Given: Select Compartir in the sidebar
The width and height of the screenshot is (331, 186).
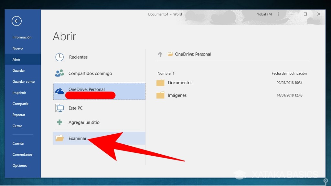Looking at the screenshot, I should (x=20, y=104).
